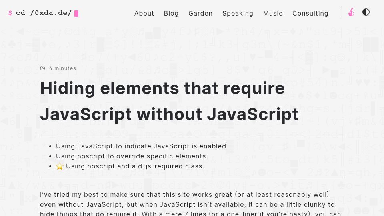Open the Consulting page

click(310, 13)
